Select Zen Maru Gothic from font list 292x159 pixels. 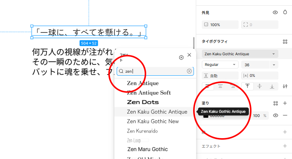click(x=147, y=149)
